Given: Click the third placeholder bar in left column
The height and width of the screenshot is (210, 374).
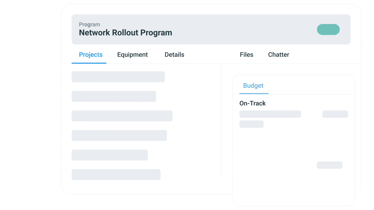Looking at the screenshot, I should [x=122, y=116].
